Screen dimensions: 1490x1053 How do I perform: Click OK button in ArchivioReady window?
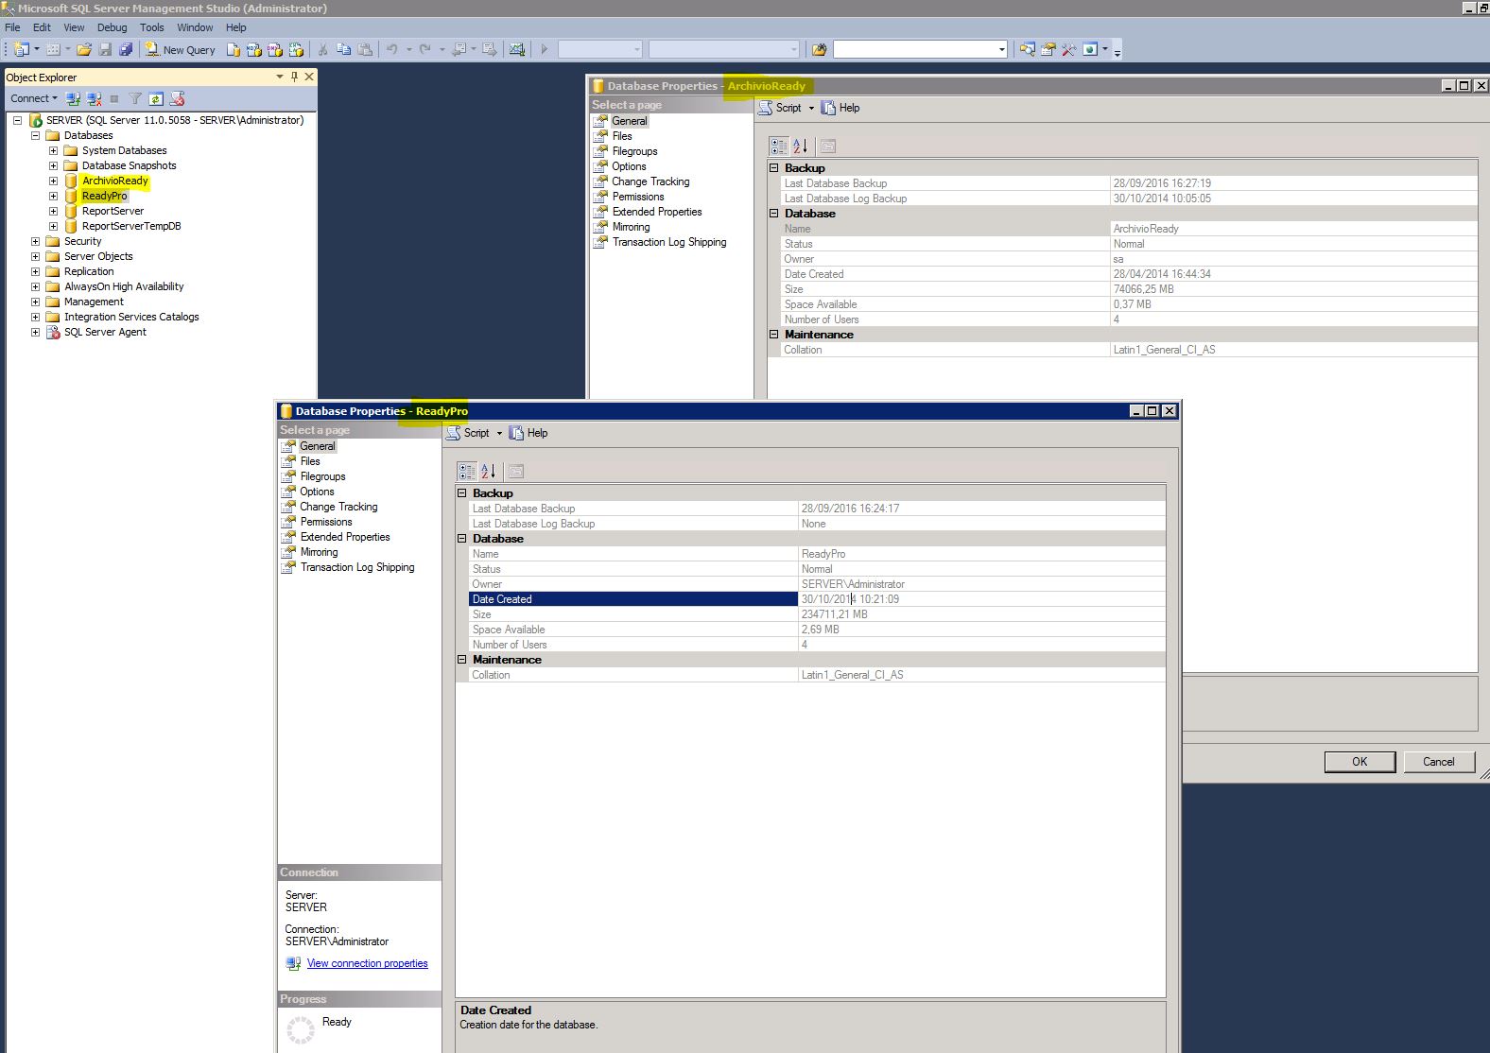coord(1360,762)
